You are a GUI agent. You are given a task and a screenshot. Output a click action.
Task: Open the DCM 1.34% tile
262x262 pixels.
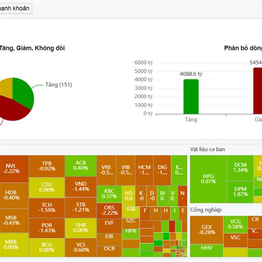click(x=241, y=168)
